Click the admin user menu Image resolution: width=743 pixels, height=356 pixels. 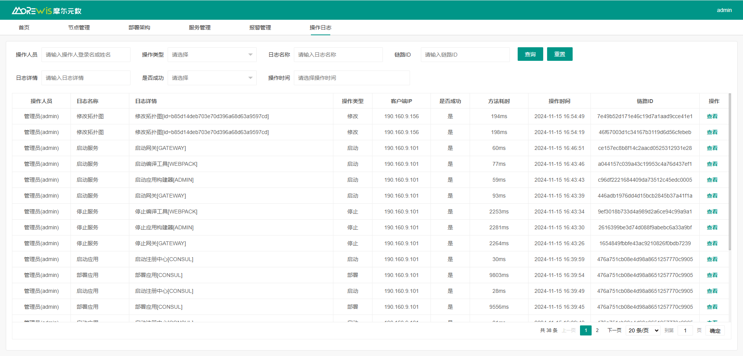click(724, 10)
